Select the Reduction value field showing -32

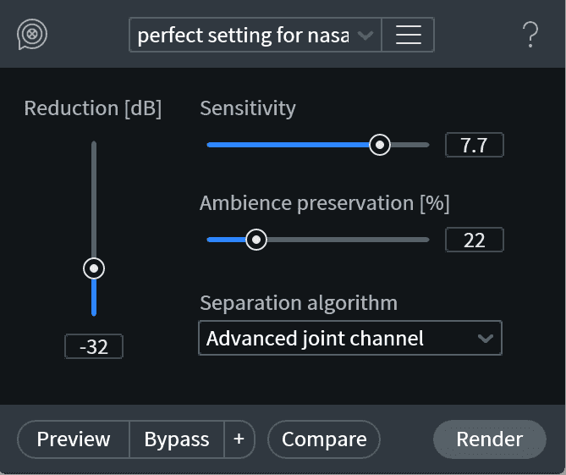[x=94, y=346]
